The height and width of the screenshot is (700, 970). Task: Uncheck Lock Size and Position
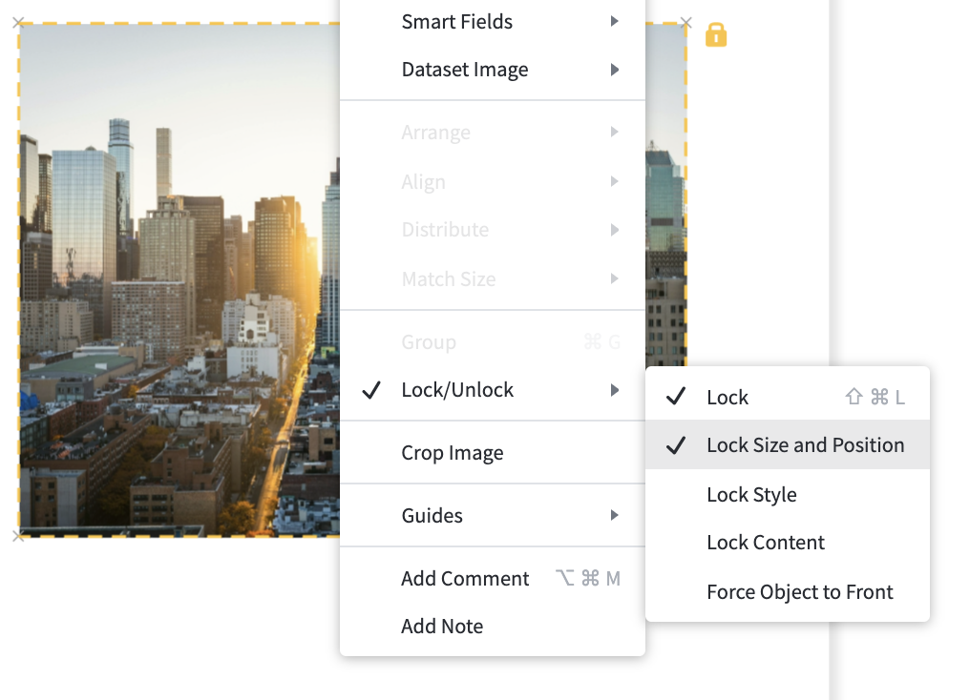(x=788, y=444)
